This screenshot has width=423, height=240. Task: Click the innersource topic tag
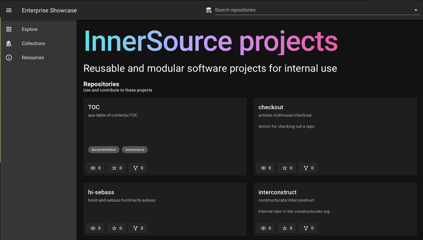(x=135, y=150)
